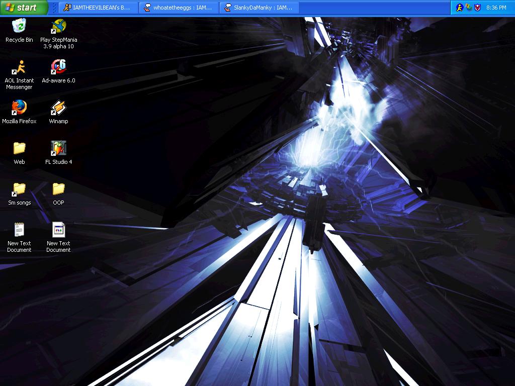Screen dimensions: 515x386
Task: Select the Winamp desktop shortcut
Action: [58, 112]
